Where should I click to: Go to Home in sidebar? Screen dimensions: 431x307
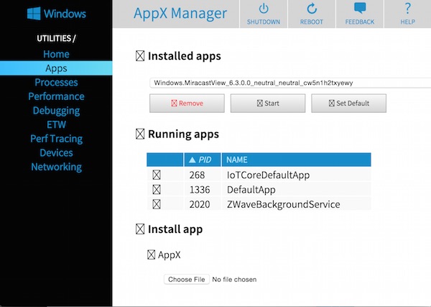(56, 54)
